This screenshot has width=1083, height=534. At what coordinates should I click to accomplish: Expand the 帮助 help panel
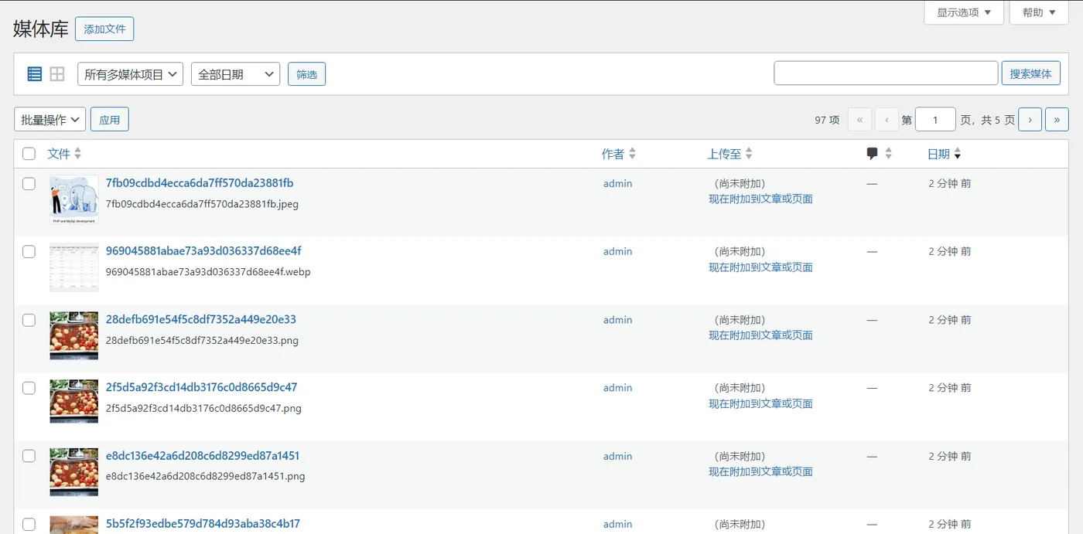coord(1038,12)
